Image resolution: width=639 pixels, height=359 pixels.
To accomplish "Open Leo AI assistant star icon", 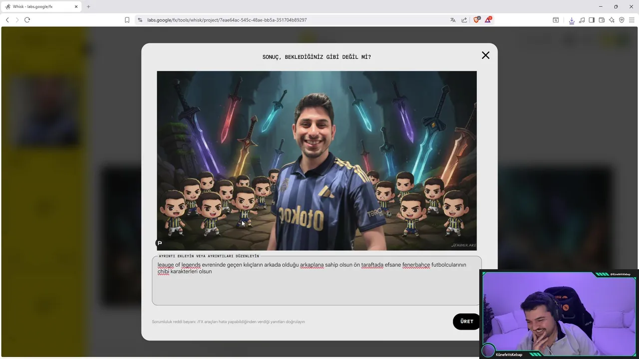I will click(612, 20).
